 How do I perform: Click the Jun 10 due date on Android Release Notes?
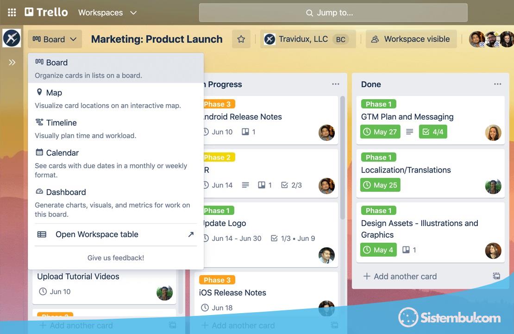[x=218, y=132]
